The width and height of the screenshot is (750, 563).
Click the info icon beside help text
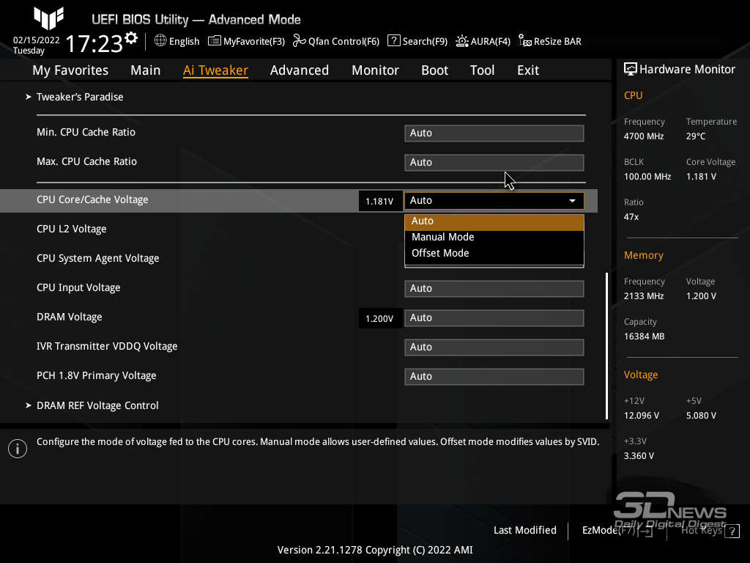coord(18,449)
